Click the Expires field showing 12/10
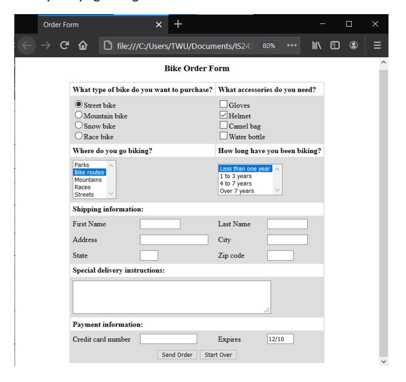This screenshot has width=406, height=382. 281,339
